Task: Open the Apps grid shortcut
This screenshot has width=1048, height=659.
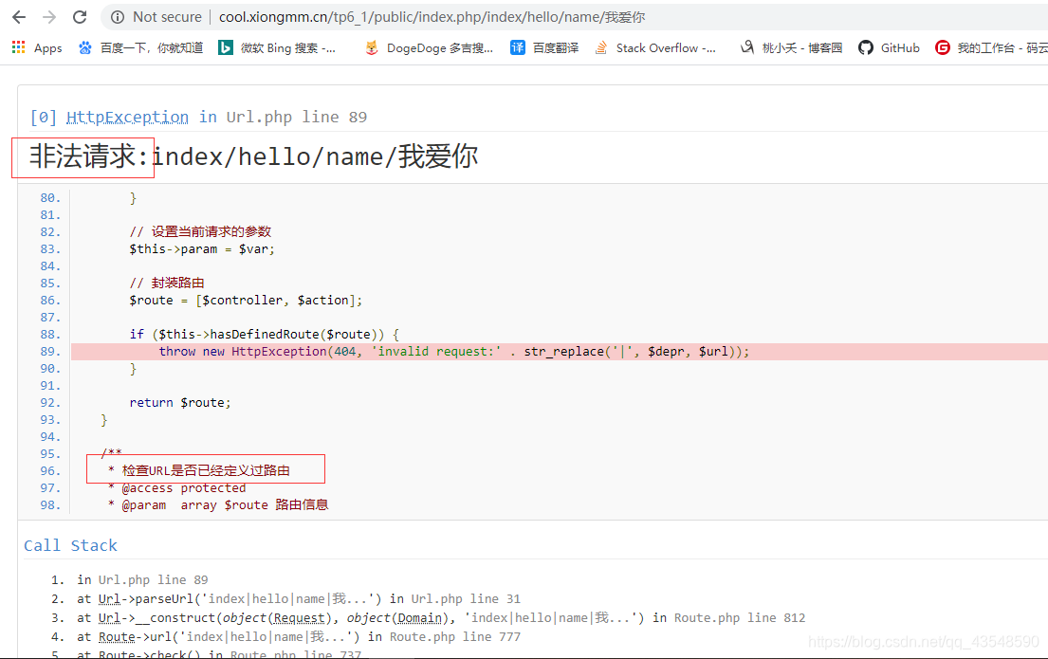Action: 37,47
